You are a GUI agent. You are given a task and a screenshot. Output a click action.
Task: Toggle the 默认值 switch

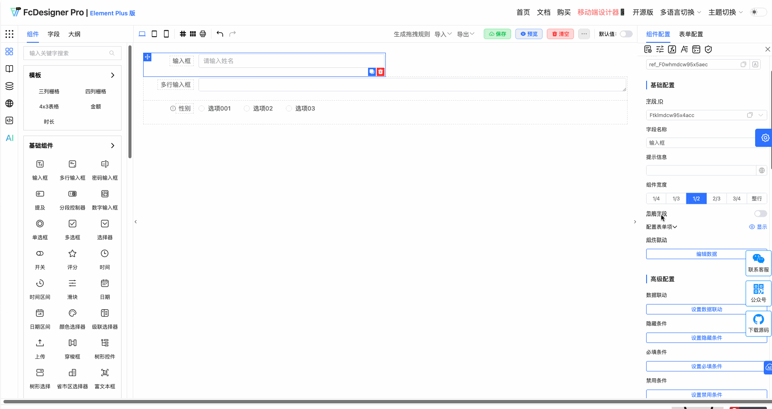click(625, 34)
